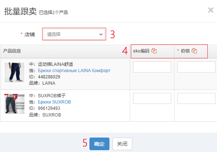Focus the 价格 field for SUXROB product
Image resolution: width=217 pixels, height=152 pixels.
(196, 98)
